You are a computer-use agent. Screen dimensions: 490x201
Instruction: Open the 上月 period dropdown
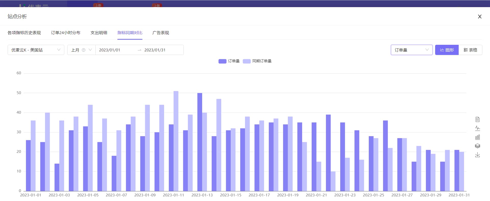pos(81,50)
